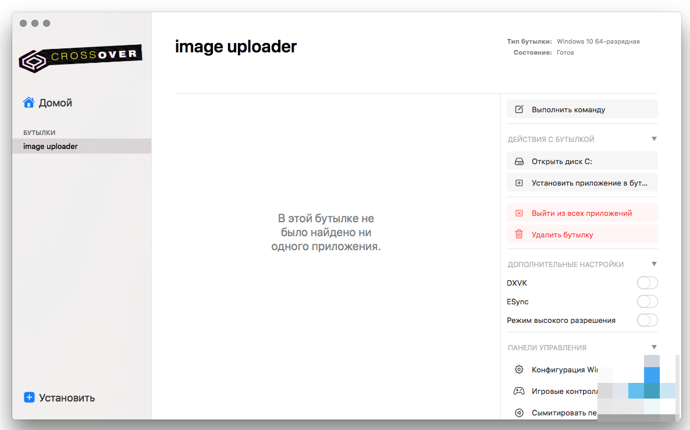Click the Run Command pencil icon
690x430 pixels.
pos(520,109)
